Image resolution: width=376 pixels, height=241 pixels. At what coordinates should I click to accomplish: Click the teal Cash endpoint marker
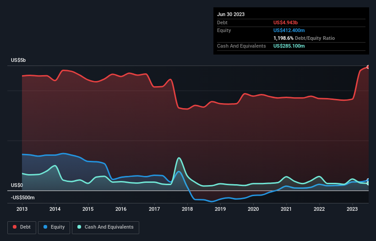[368, 183]
